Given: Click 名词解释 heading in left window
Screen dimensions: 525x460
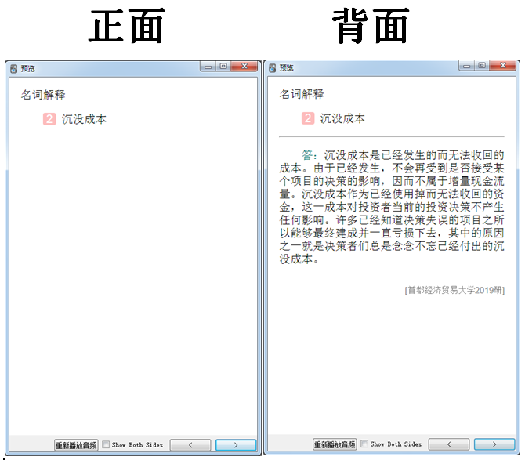Looking at the screenshot, I should pos(43,95).
